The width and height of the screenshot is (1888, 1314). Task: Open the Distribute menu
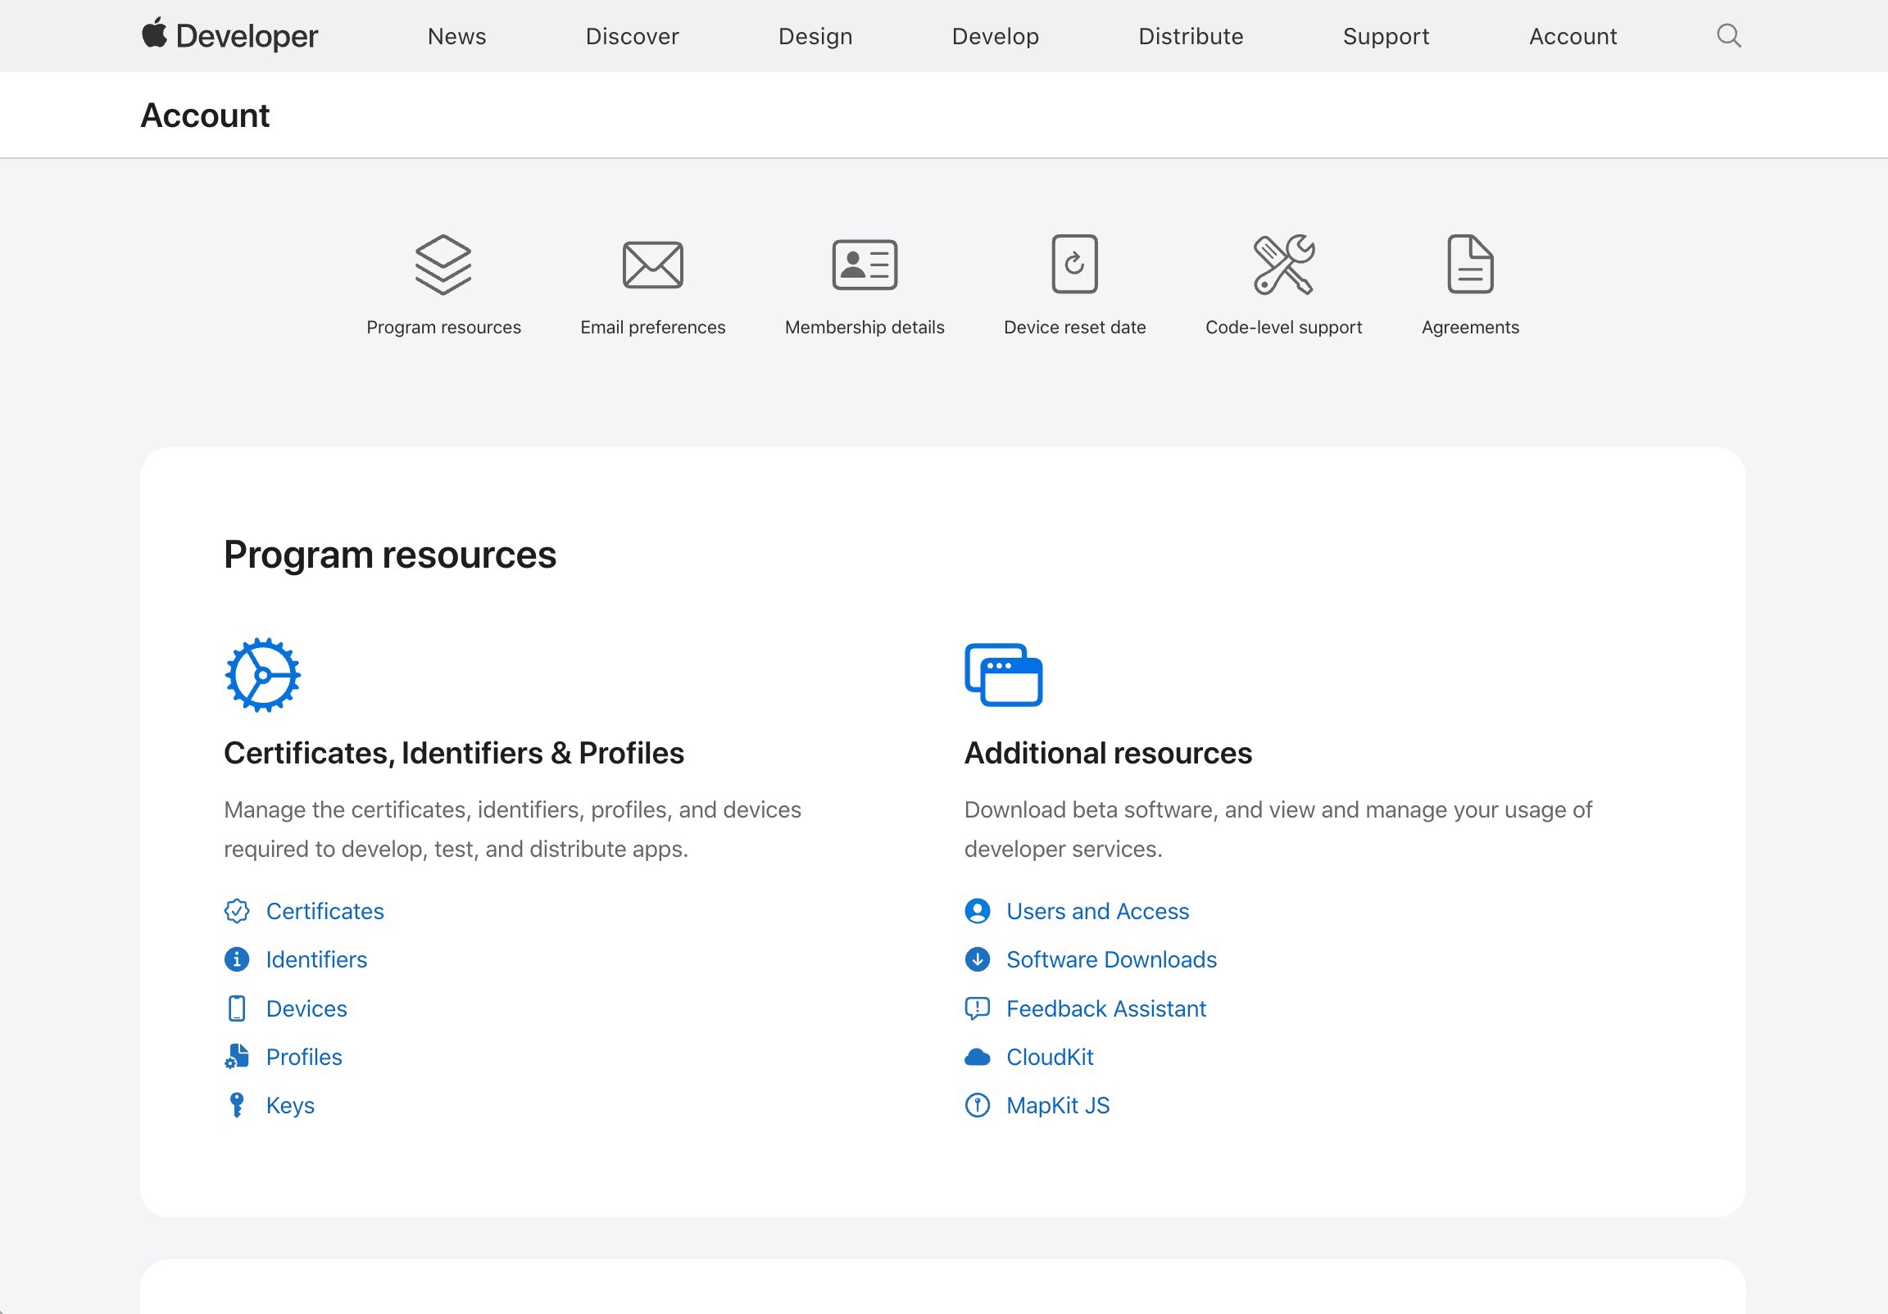[1191, 36]
